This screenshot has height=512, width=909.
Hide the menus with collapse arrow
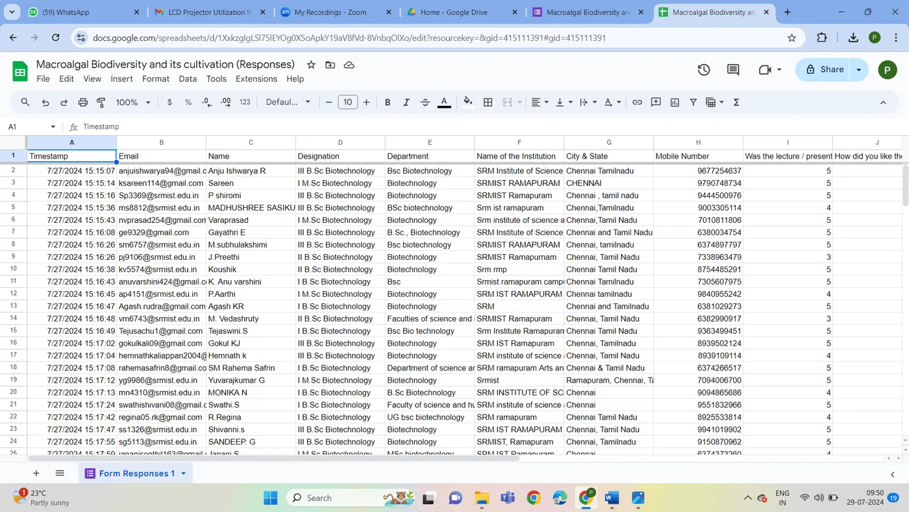[883, 102]
